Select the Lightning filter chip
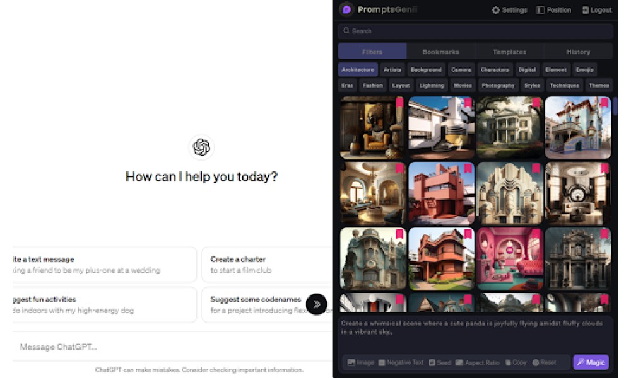Viewport: 631px width, 378px height. point(432,85)
